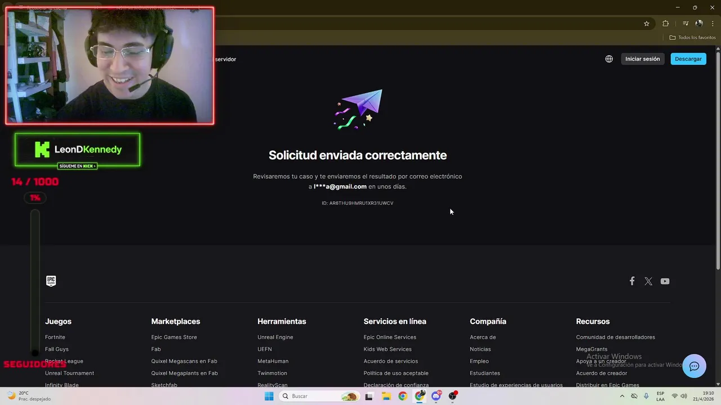Click the microphone tray icon
This screenshot has height=405, width=721.
646,396
